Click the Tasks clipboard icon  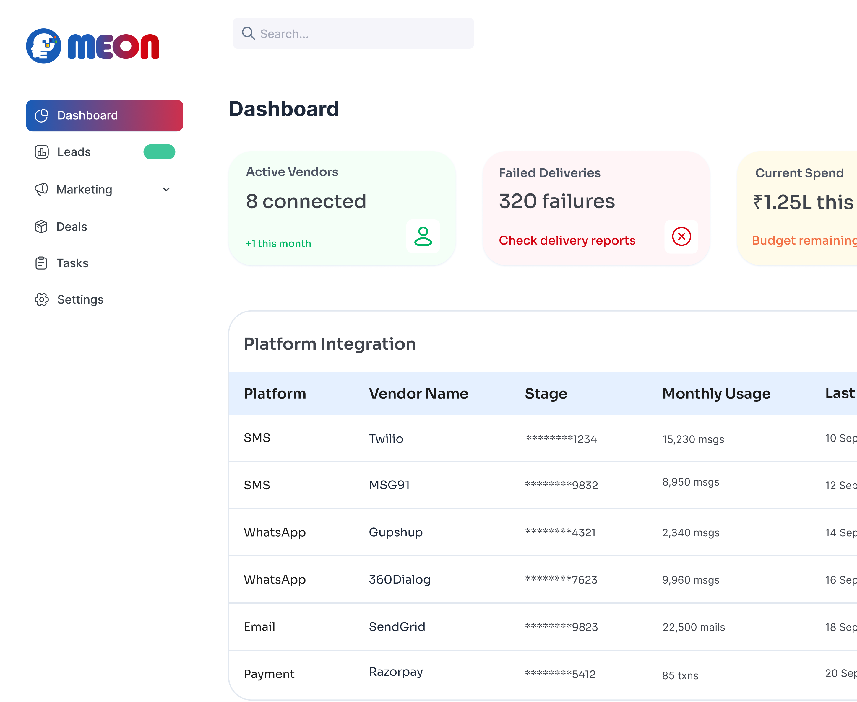pos(41,263)
